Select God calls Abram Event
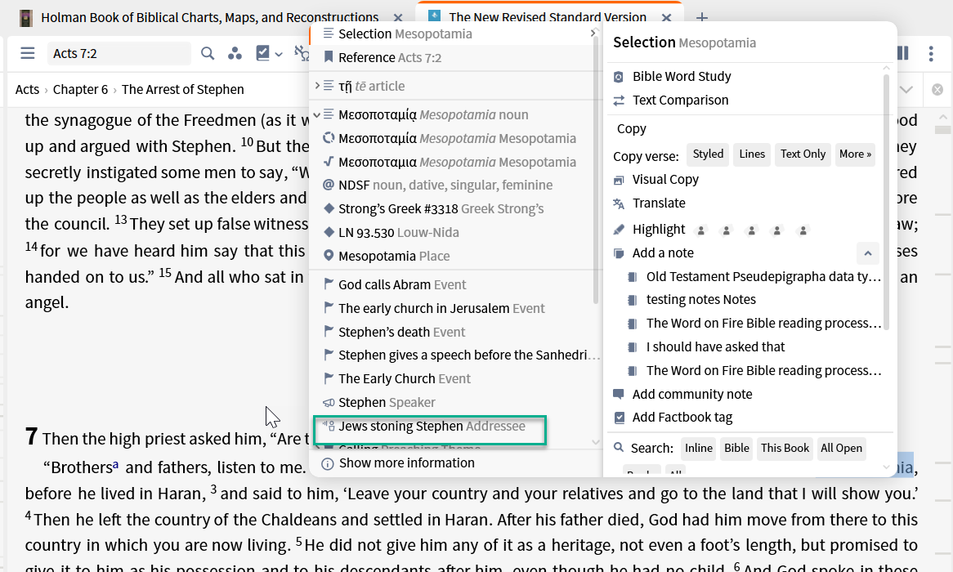The width and height of the screenshot is (953, 572). point(454,284)
